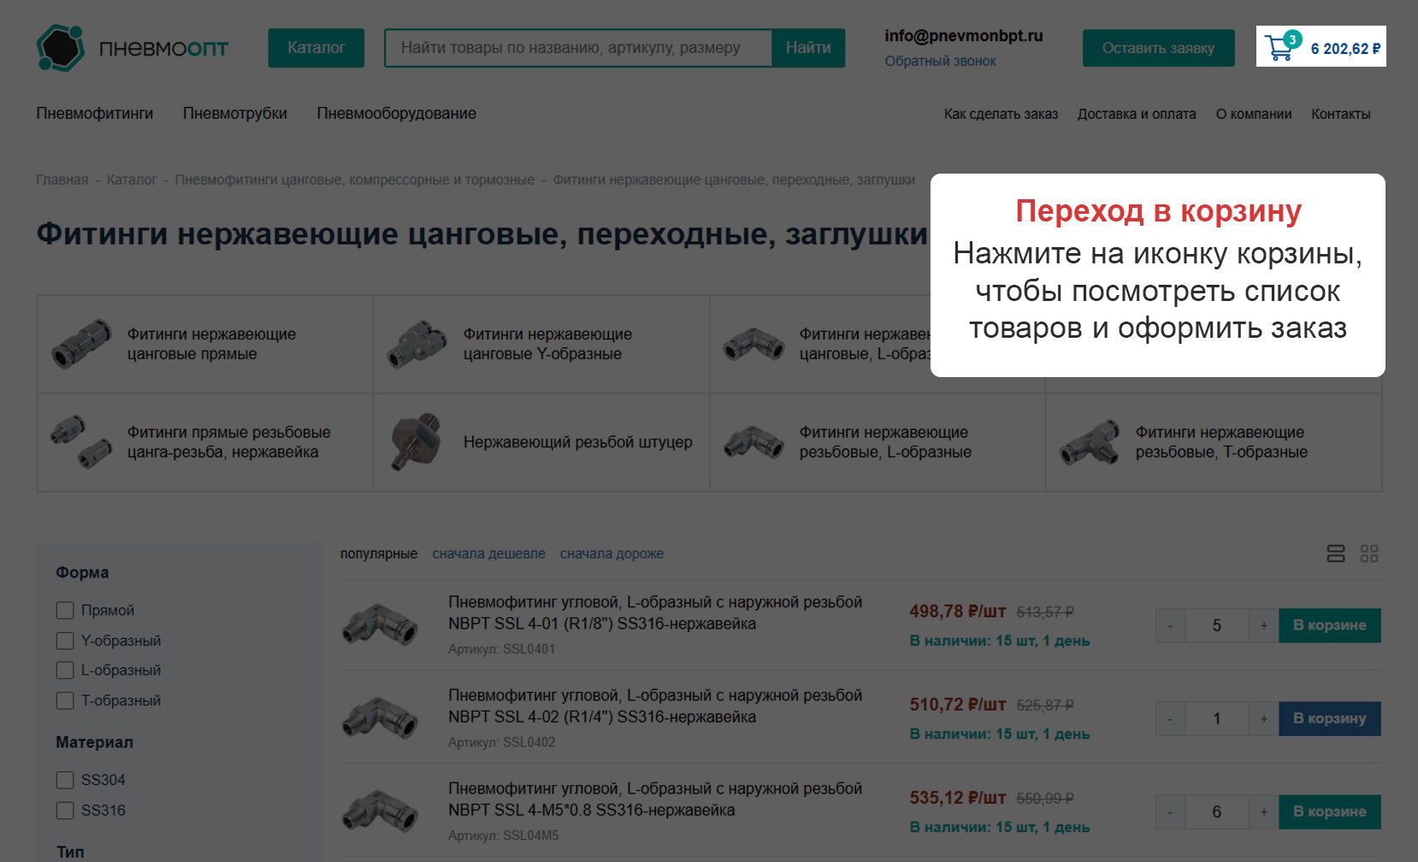Increase quantity for SSL04M5 item
1418x862 pixels.
click(x=1263, y=812)
